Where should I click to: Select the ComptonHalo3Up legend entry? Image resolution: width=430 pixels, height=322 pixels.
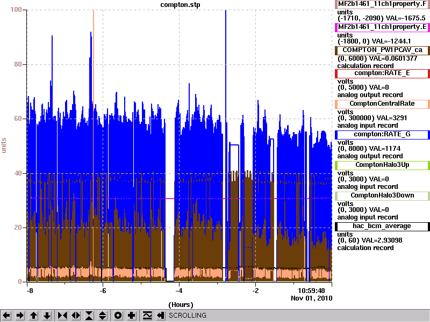pyautogui.click(x=382, y=165)
